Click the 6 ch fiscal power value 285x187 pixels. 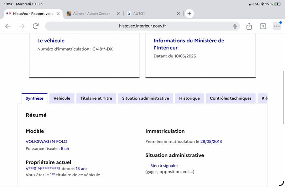click(65, 149)
